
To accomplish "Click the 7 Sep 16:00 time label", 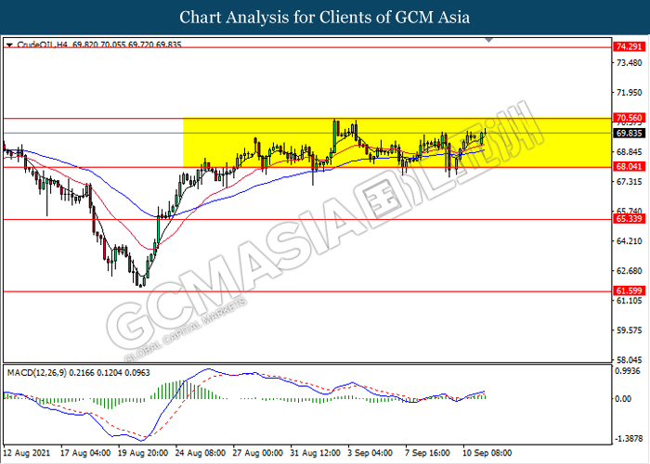I will (427, 453).
